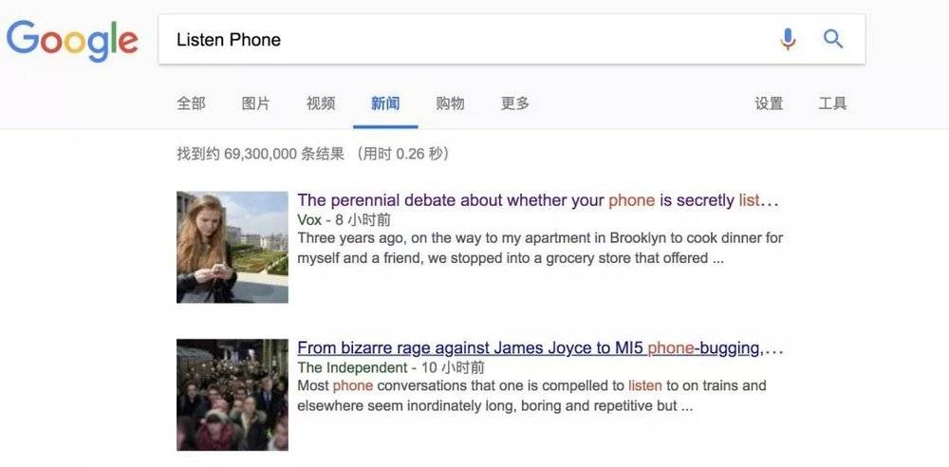Click the magnifying glass search icon
Viewport: 949px width, 467px height.
pos(833,39)
